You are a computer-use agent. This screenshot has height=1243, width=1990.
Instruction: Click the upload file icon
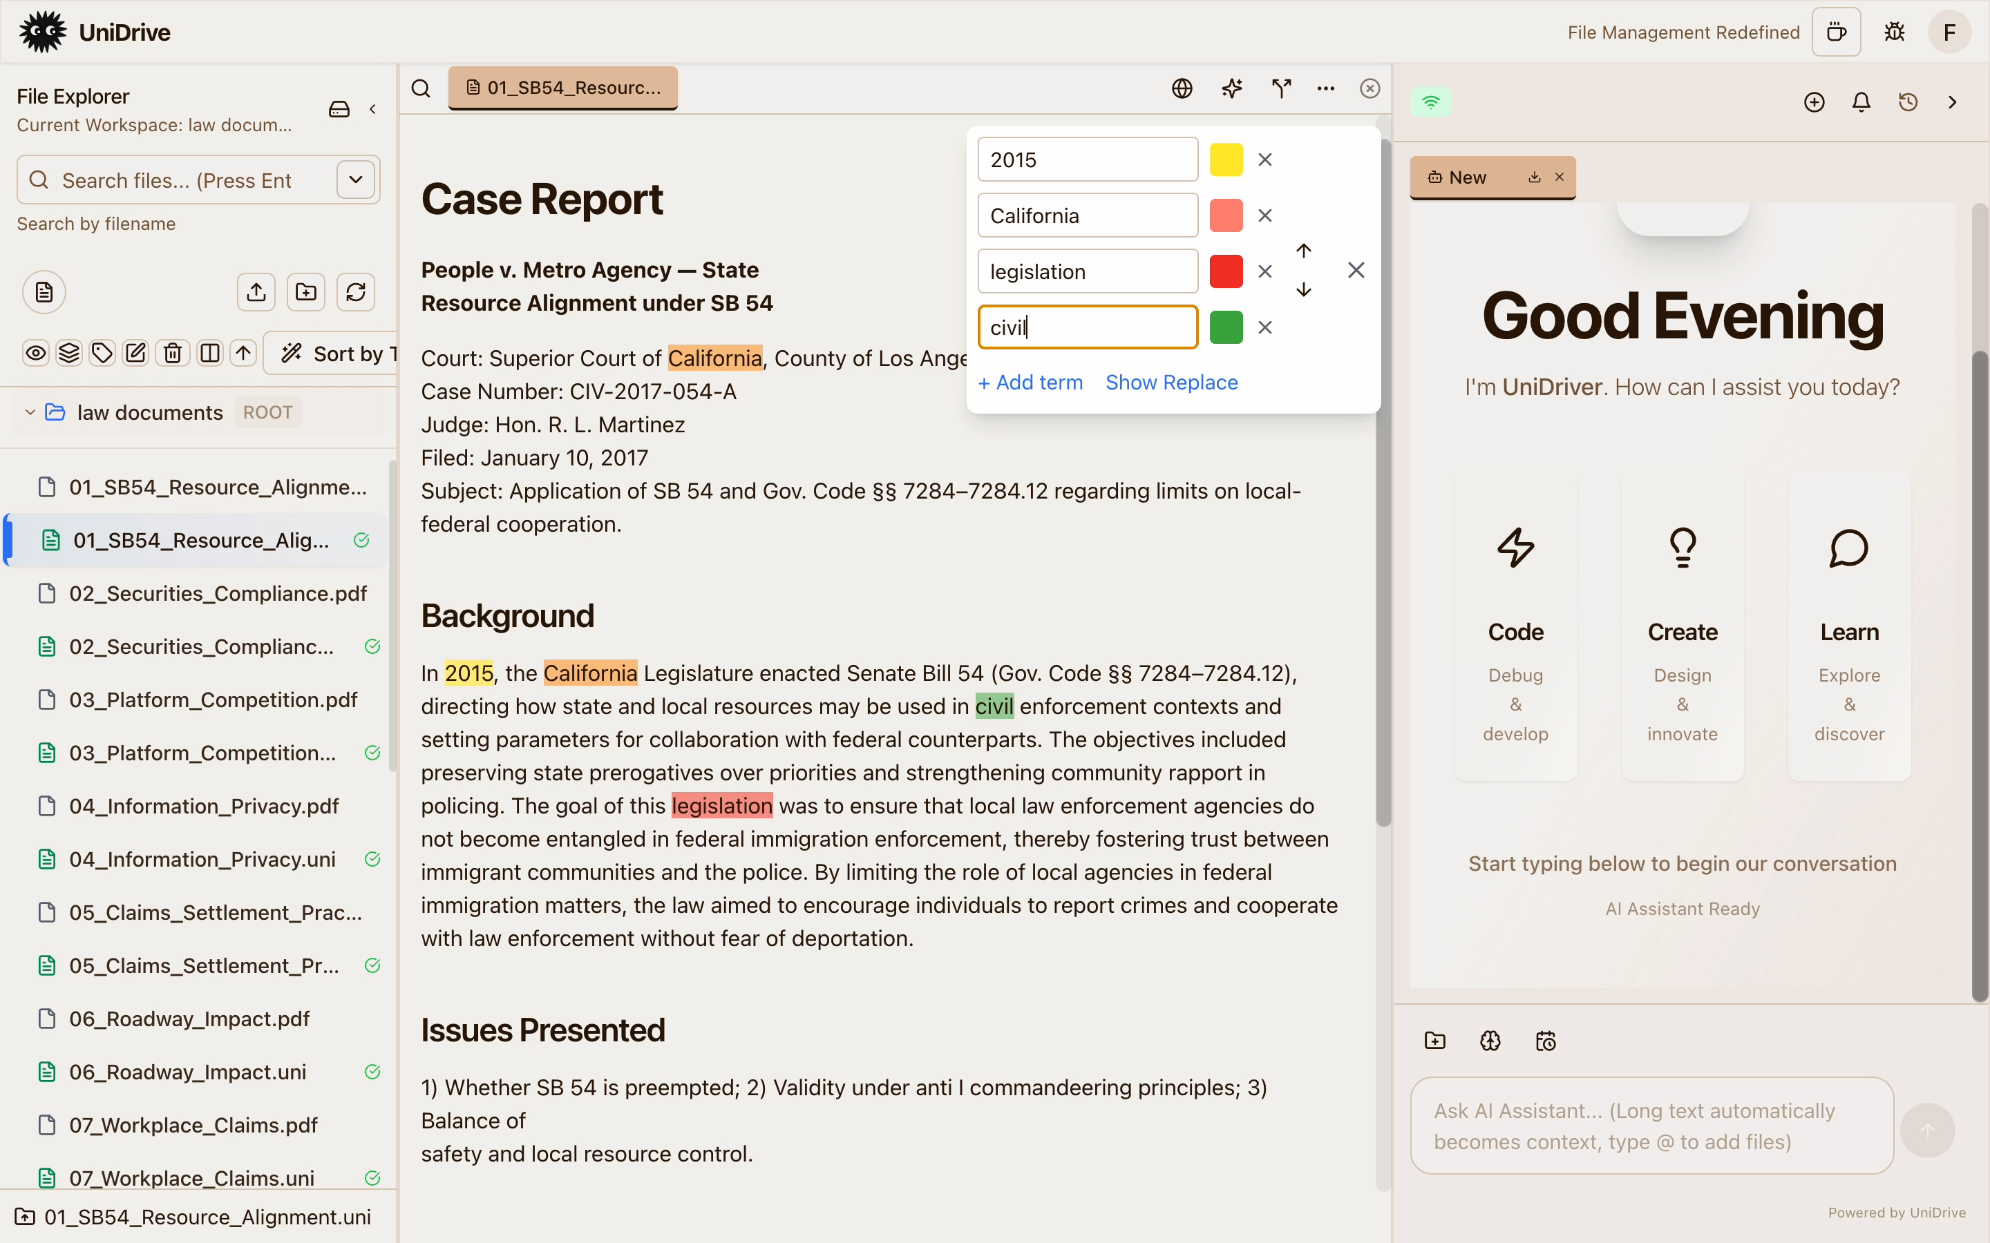256,292
